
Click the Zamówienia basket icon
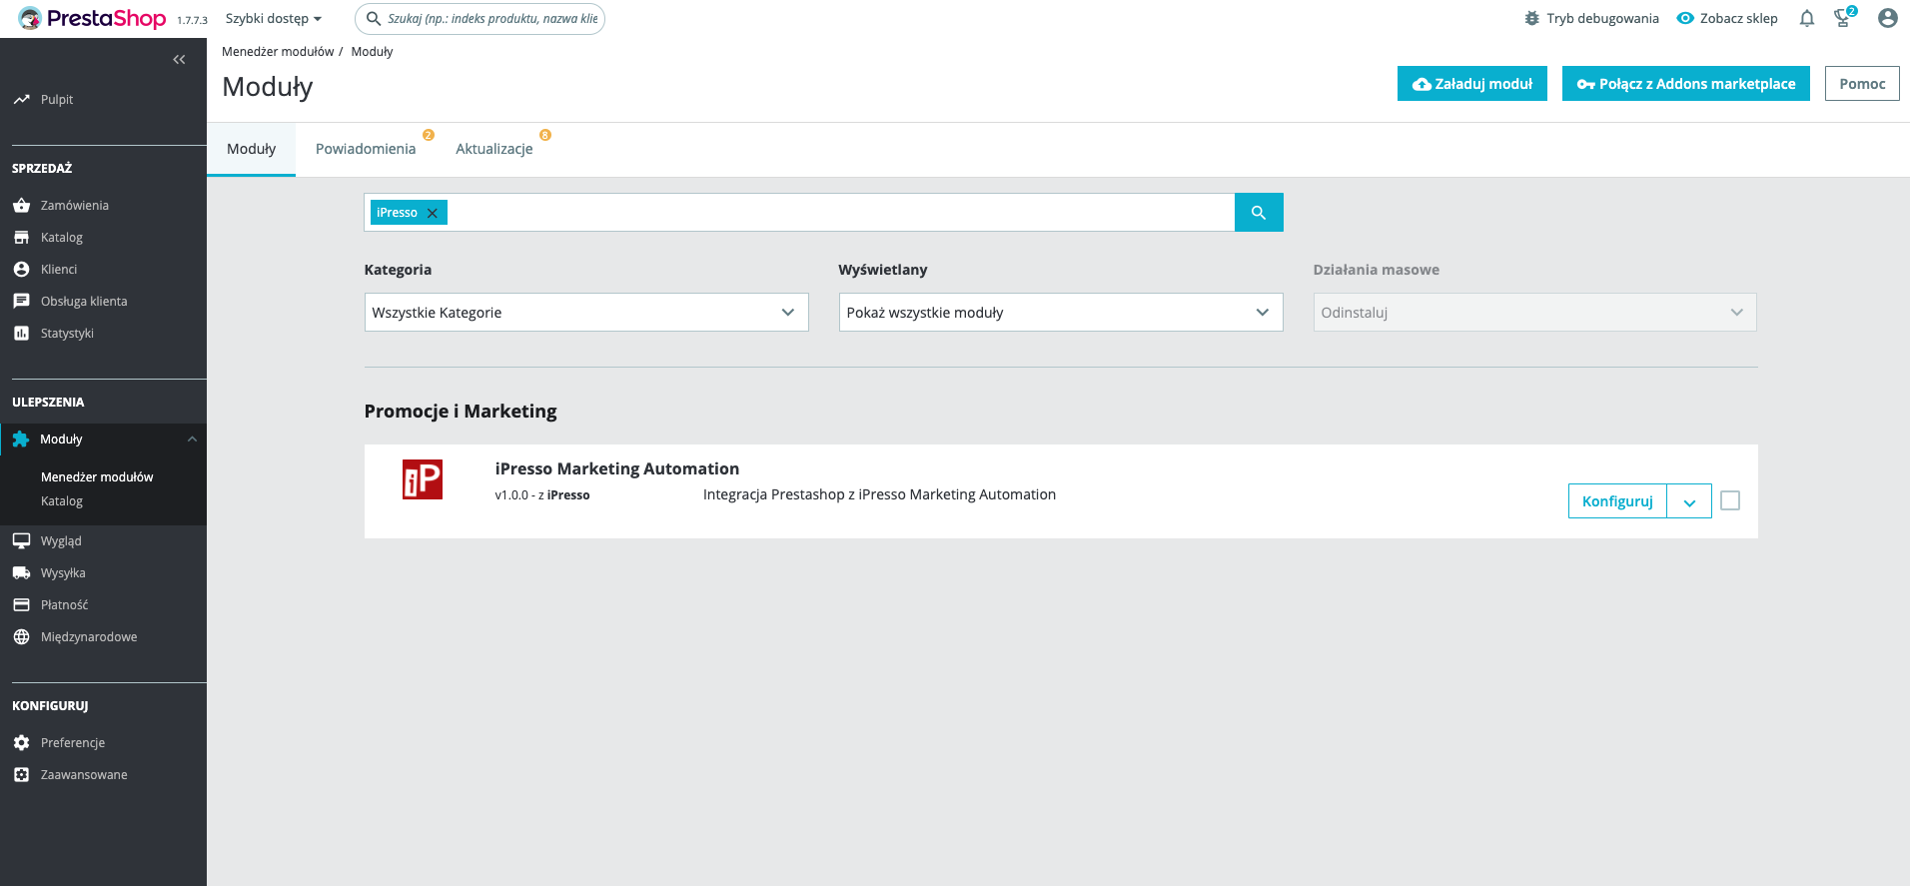point(21,206)
